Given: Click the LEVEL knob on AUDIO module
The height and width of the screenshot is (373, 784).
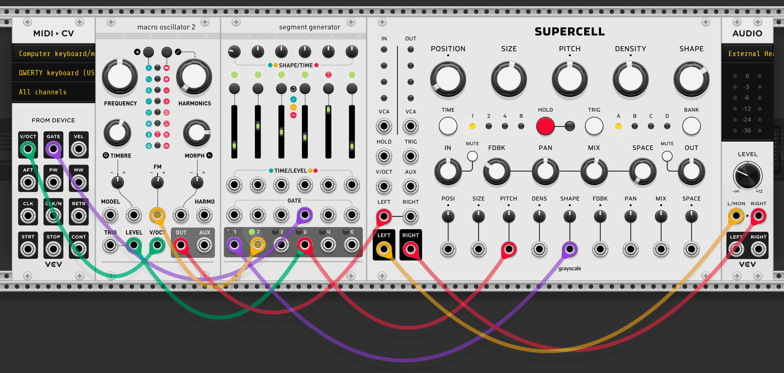Looking at the screenshot, I should pos(747,175).
